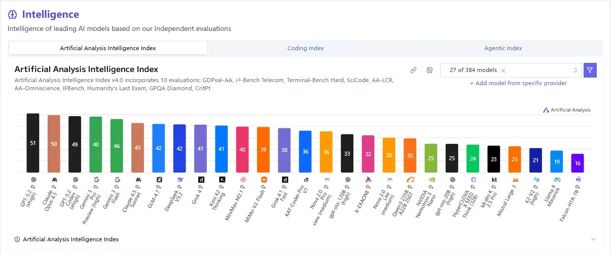Viewport: 611px width, 254px height.
Task: Click the DeepSeek whale logo icon
Action: point(180,179)
